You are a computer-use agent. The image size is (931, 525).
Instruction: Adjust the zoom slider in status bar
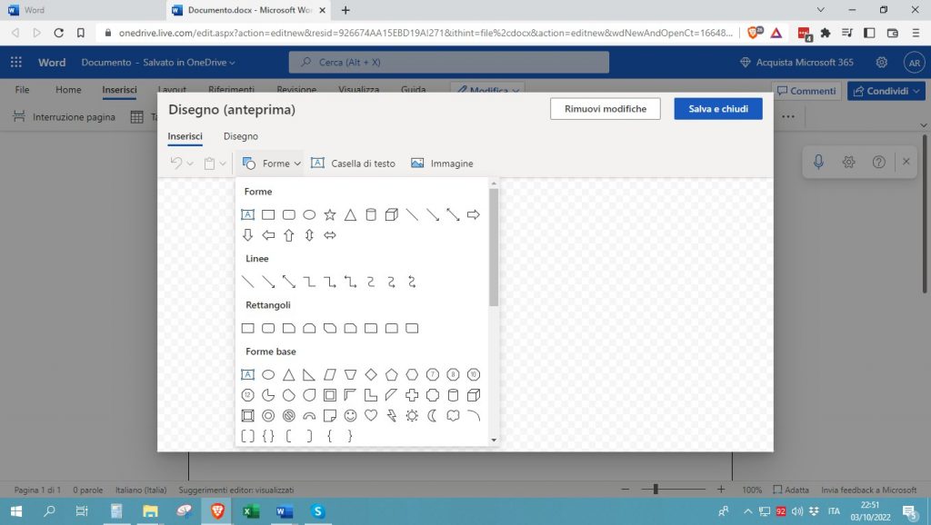[655, 490]
